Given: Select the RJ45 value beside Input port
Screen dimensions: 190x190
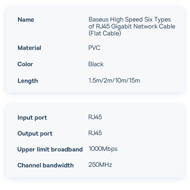Looking at the screenshot, I should click(95, 117).
